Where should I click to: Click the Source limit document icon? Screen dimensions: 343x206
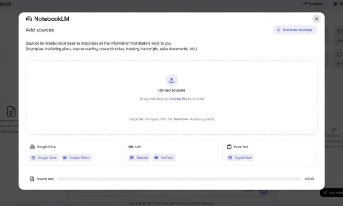(32, 179)
